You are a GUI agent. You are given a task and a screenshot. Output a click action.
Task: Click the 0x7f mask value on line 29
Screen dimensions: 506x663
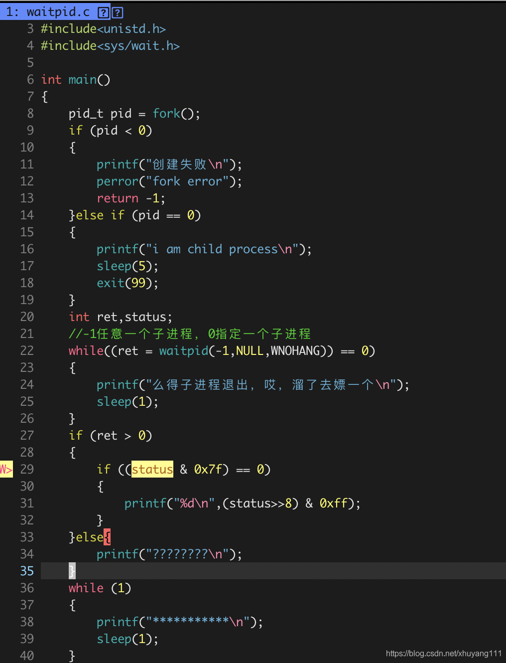208,469
